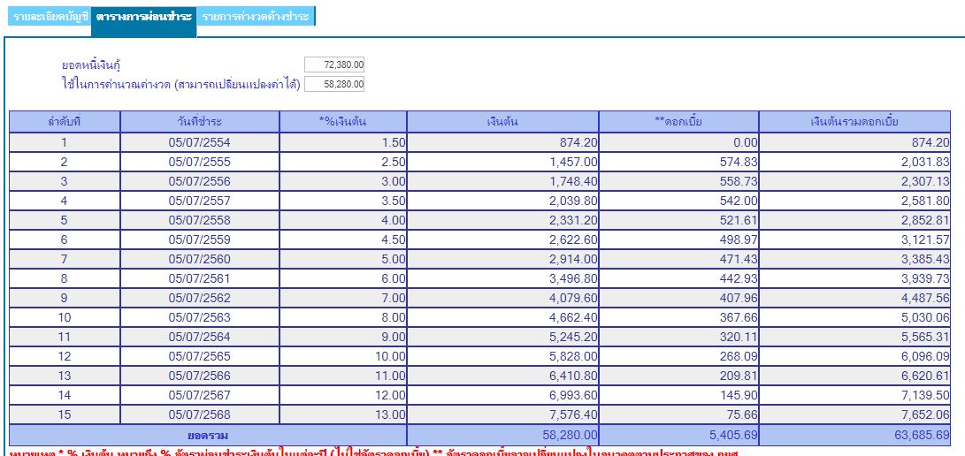Image resolution: width=965 pixels, height=456 pixels.
Task: Click the ยอดรวม total row label
Action: click(207, 435)
